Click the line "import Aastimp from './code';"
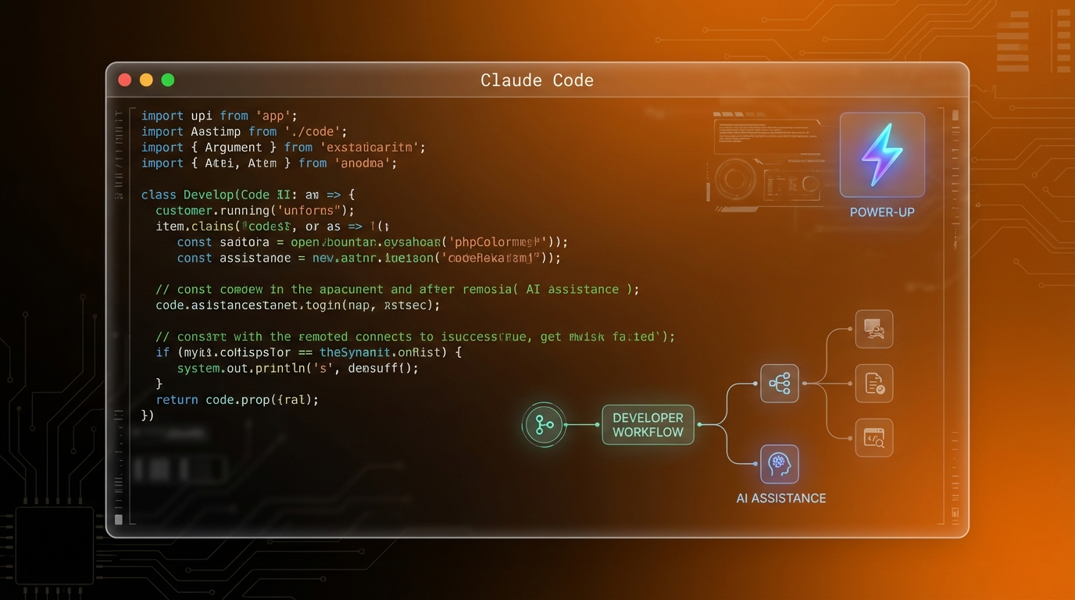1075x600 pixels. tap(245, 131)
